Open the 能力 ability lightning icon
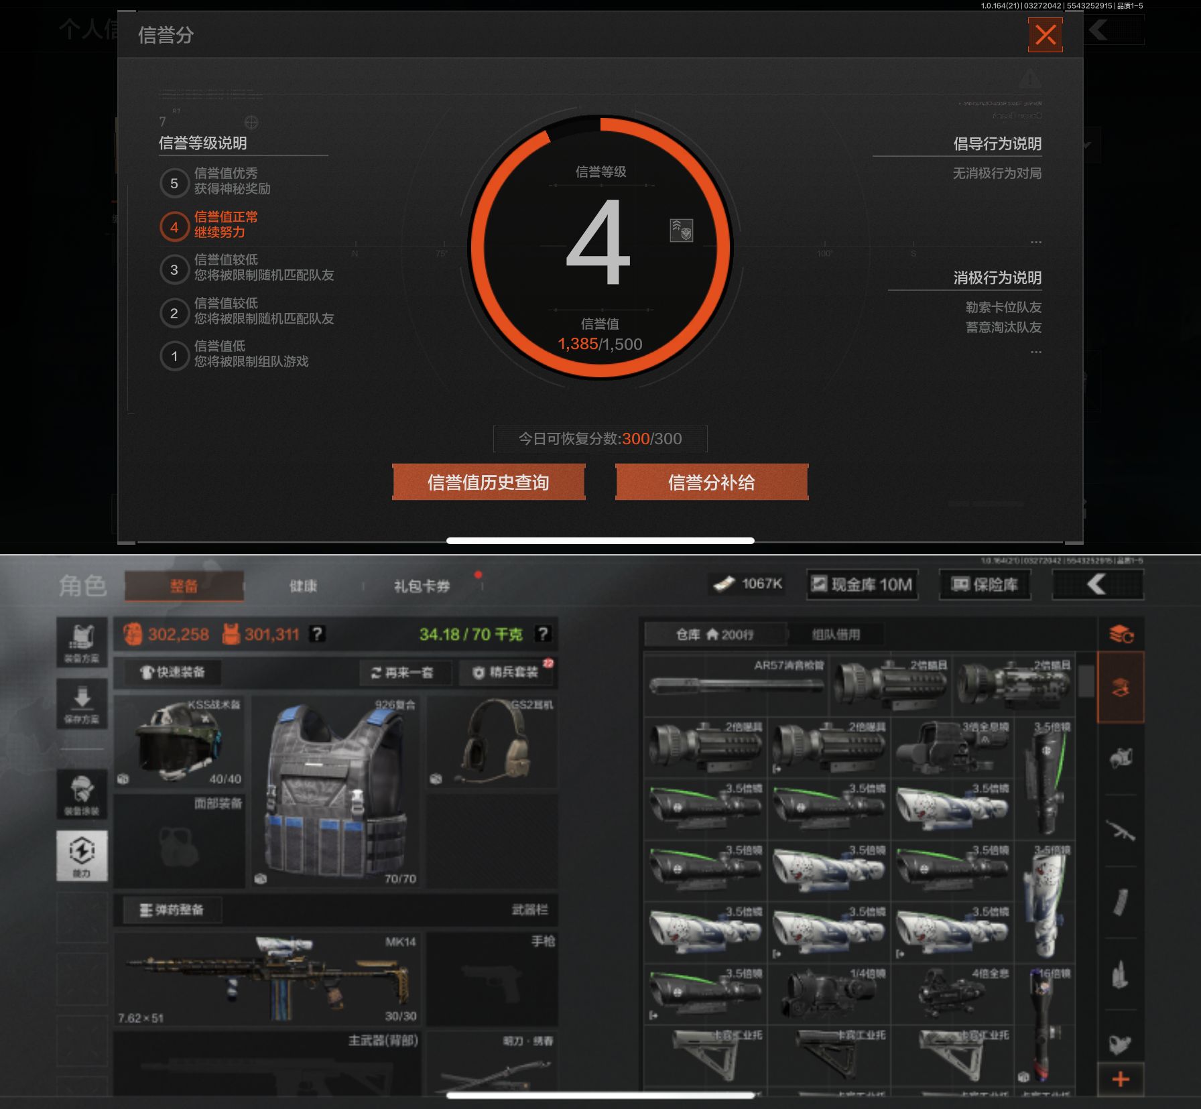Screen dimensions: 1201x1109 (82, 856)
